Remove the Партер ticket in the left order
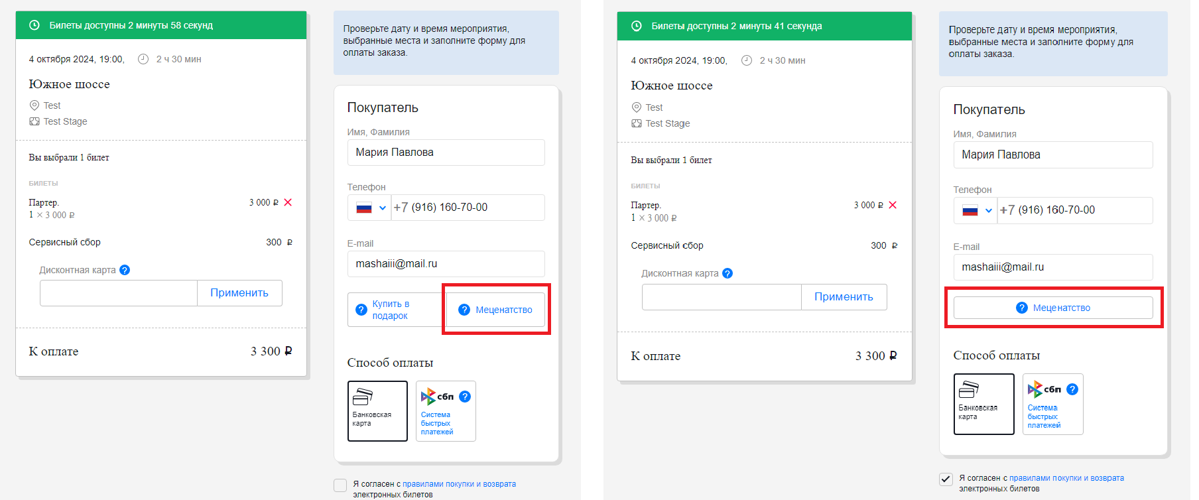1199x500 pixels. (x=288, y=202)
